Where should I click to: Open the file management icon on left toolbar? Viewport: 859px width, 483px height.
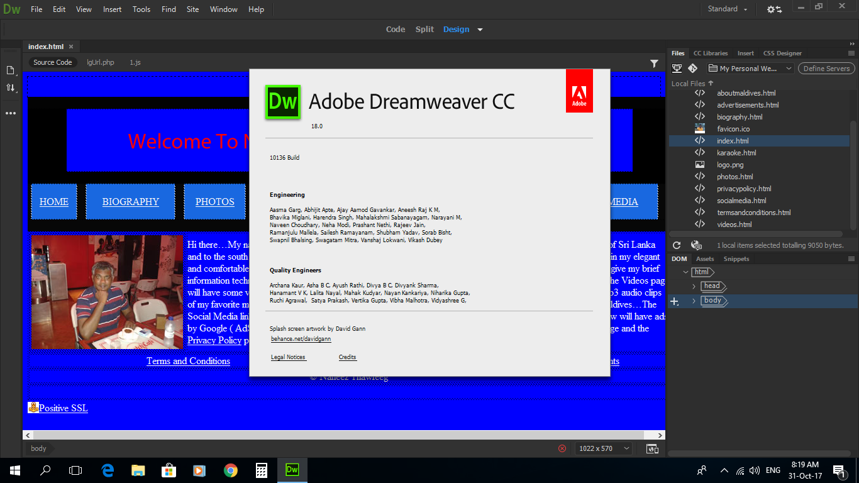click(x=11, y=70)
